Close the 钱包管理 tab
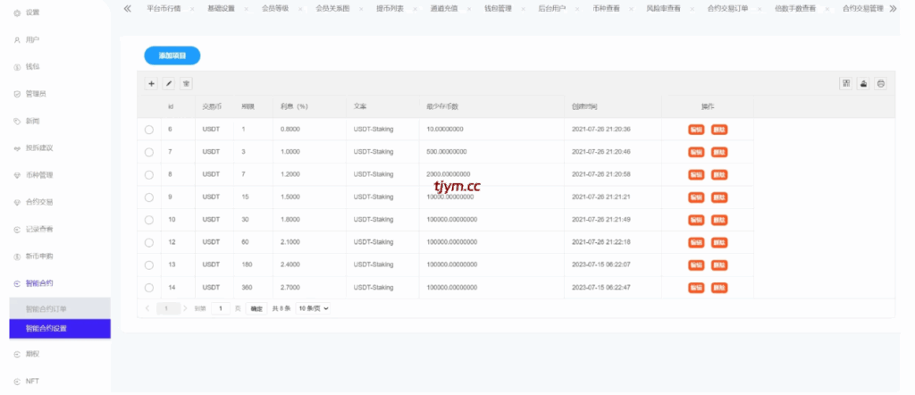This screenshot has width=915, height=395. pos(524,8)
